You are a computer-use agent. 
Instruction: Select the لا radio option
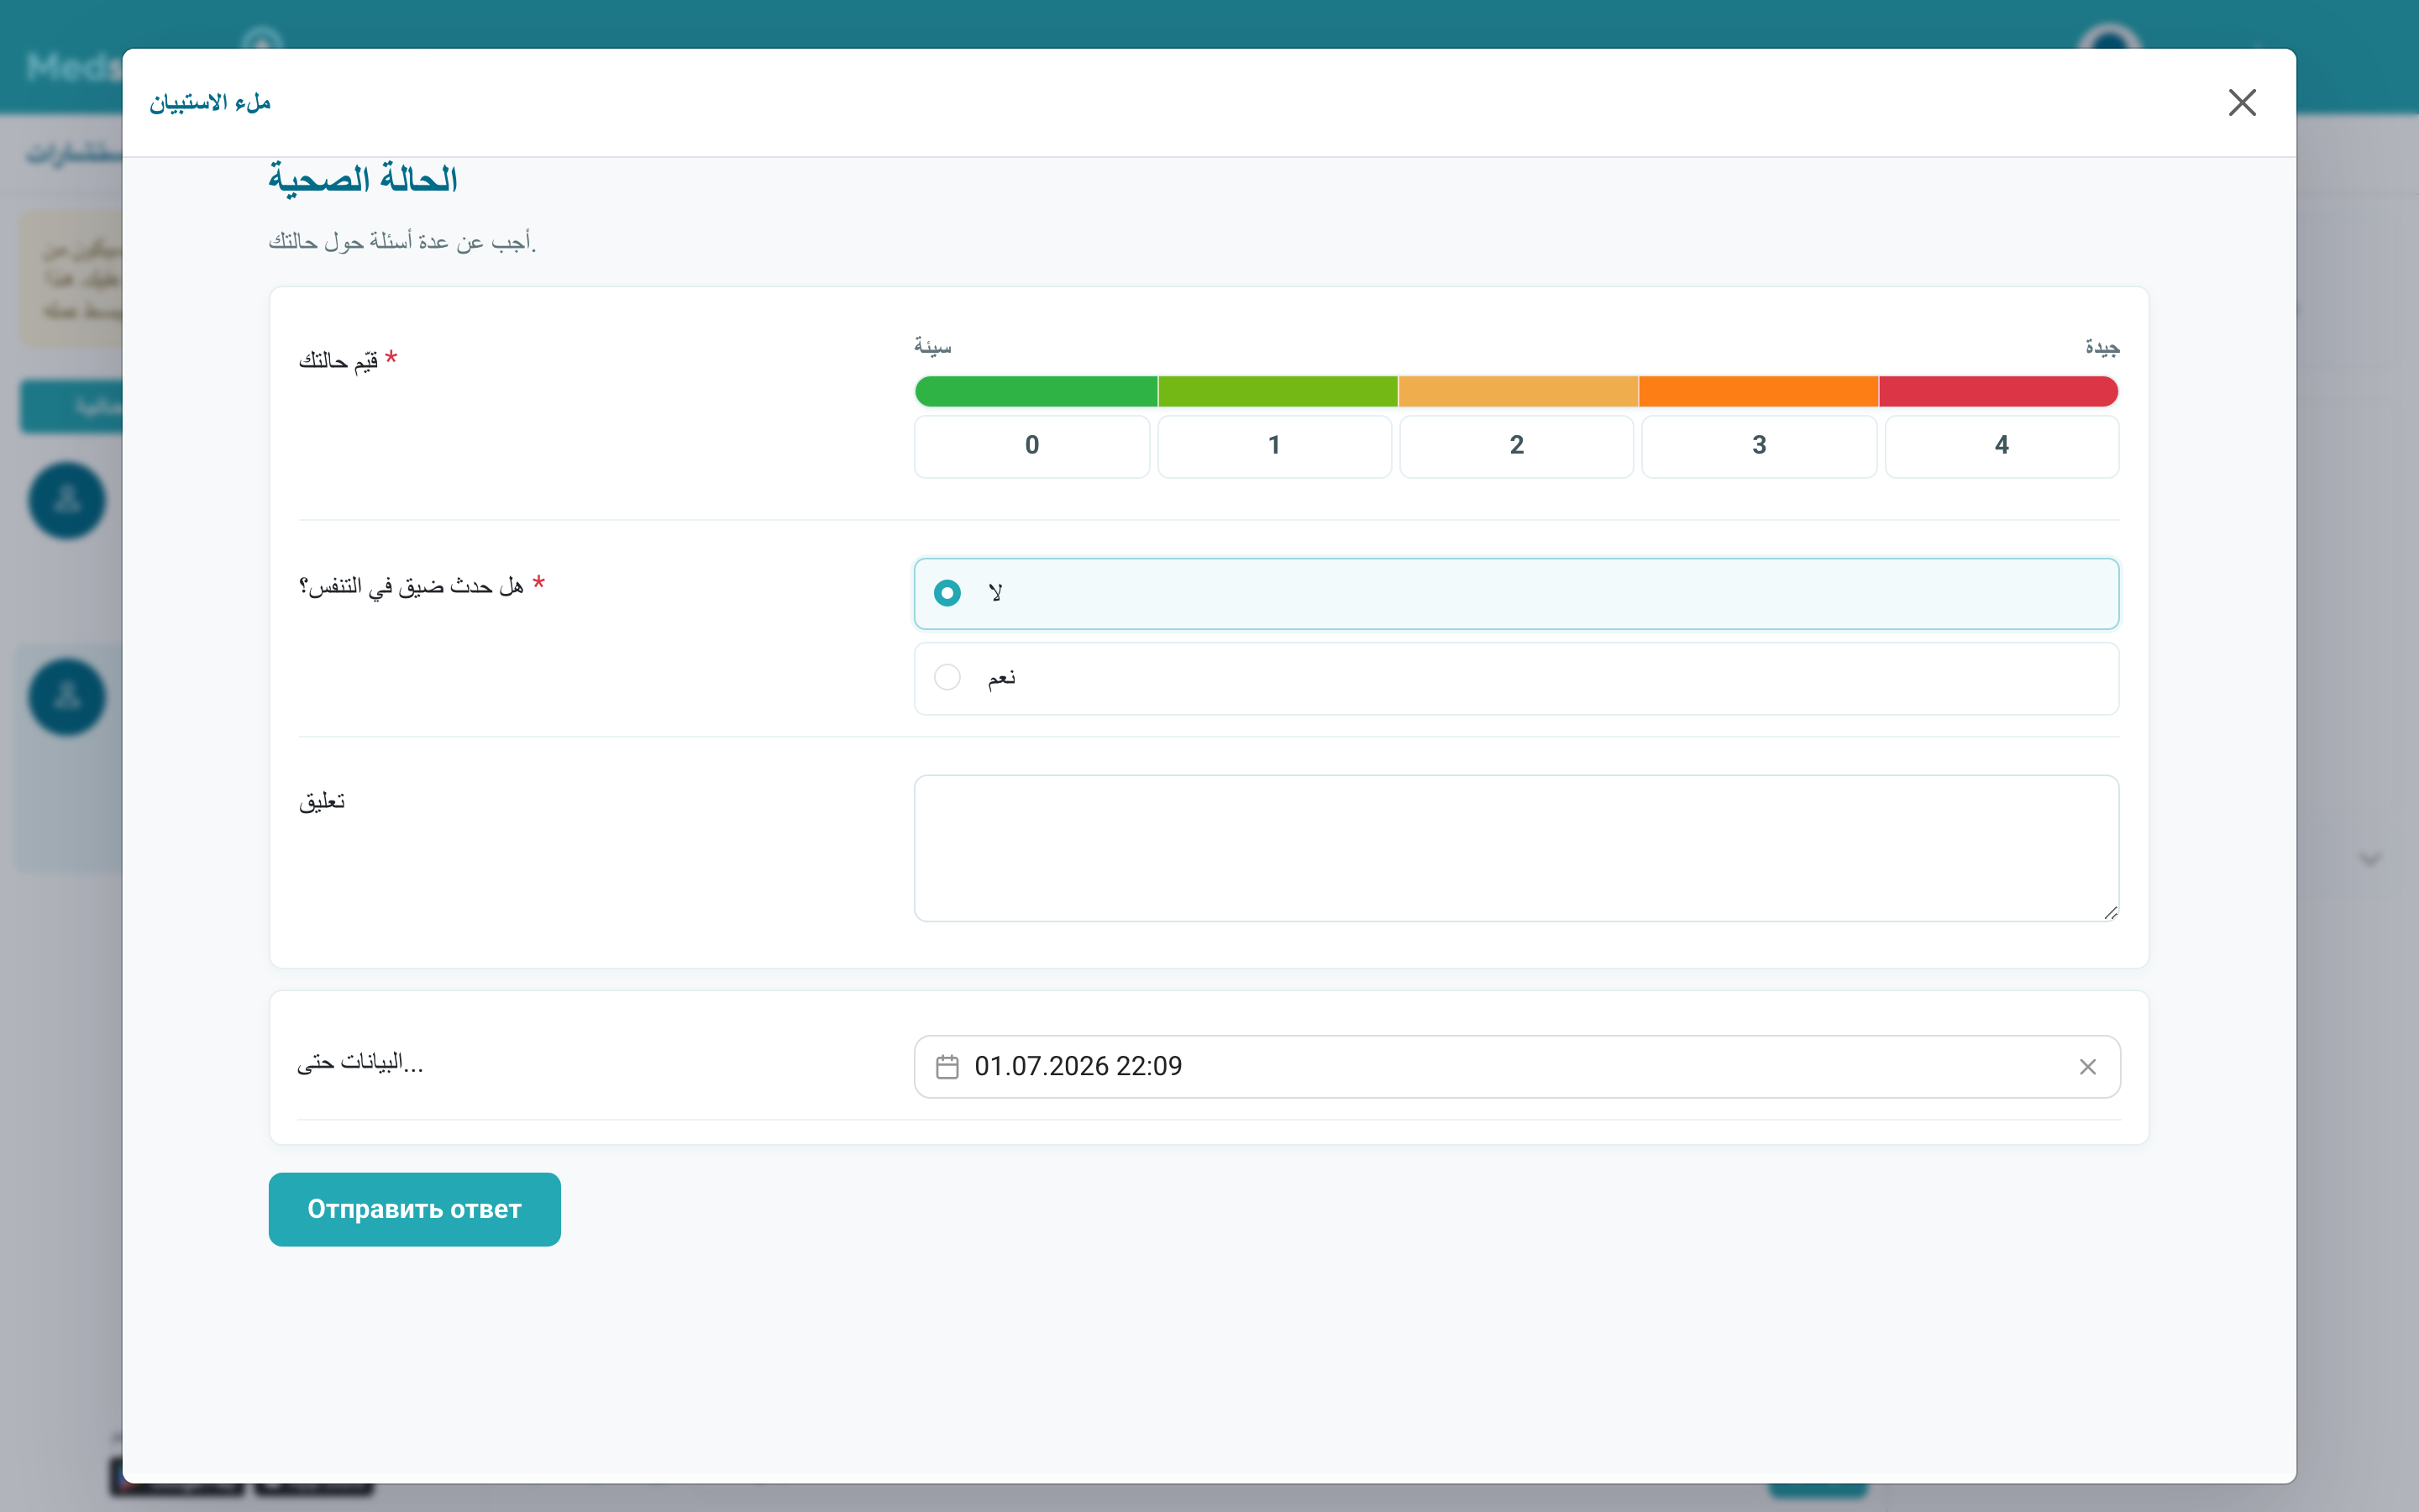[1516, 593]
